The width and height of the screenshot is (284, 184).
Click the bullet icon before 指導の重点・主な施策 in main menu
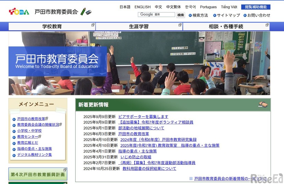coord(14,149)
